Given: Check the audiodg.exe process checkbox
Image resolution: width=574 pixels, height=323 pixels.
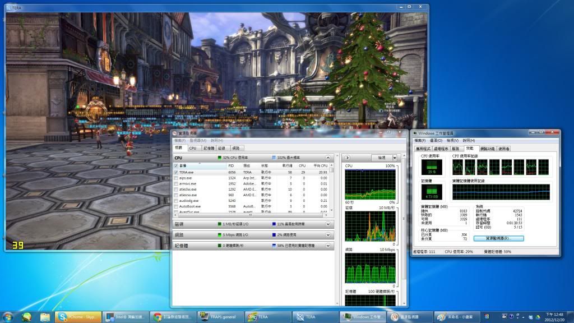Looking at the screenshot, I should [176, 201].
